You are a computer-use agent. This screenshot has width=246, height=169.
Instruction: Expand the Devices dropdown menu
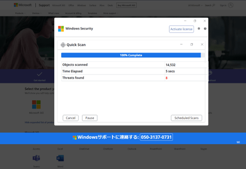click(x=37, y=13)
